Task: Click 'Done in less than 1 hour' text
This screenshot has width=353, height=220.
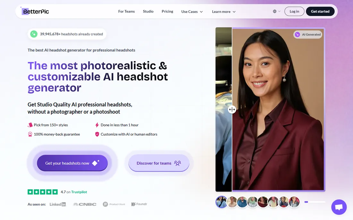Action: pyautogui.click(x=120, y=125)
